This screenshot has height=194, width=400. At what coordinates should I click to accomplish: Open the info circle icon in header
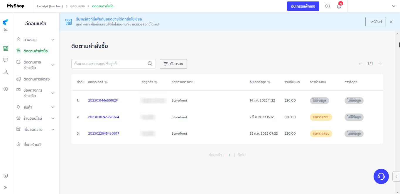(328, 6)
